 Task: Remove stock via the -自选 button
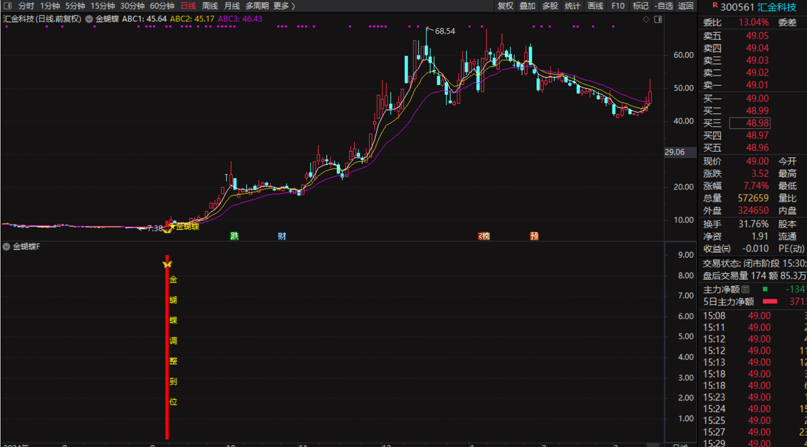pyautogui.click(x=663, y=6)
